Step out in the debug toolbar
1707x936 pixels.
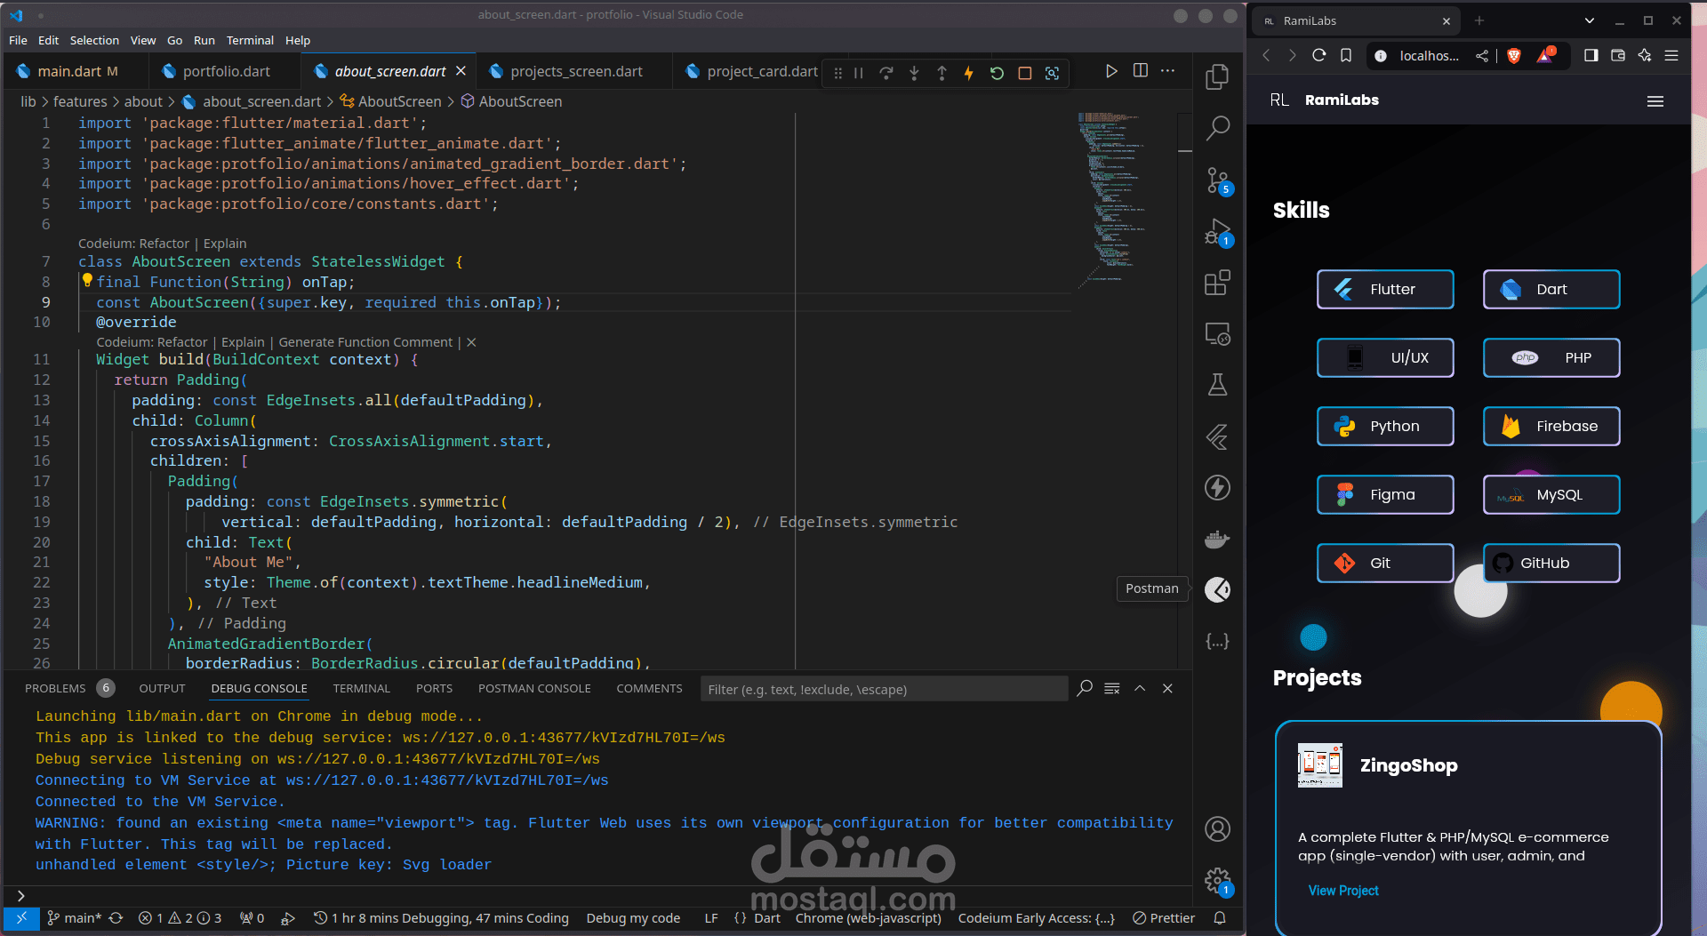pyautogui.click(x=942, y=73)
